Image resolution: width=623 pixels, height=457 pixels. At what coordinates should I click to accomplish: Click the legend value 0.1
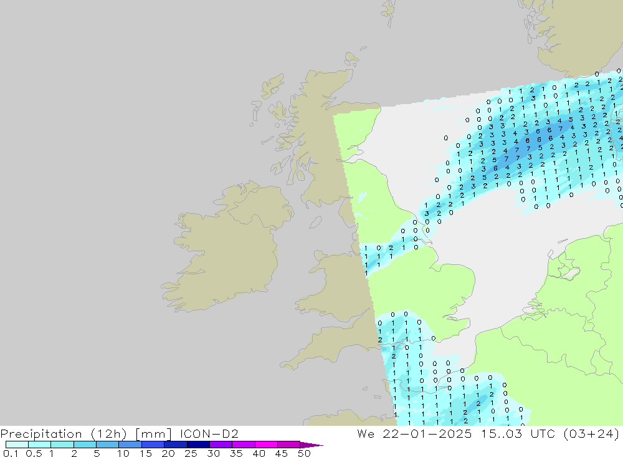point(11,453)
